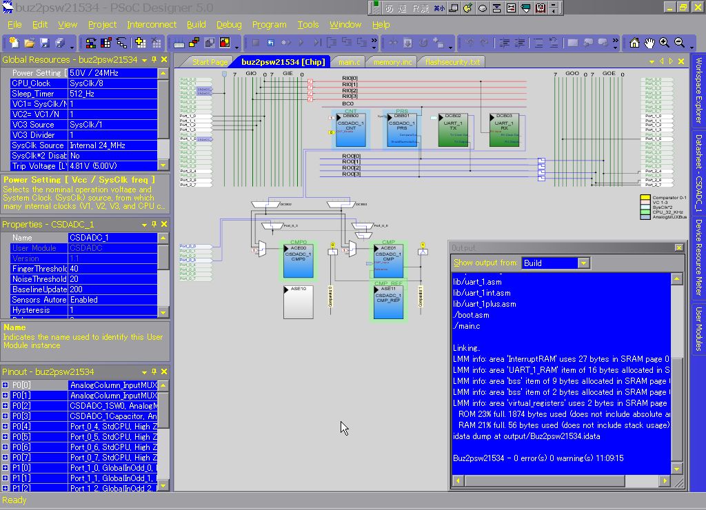706x510 pixels.
Task: Click the Home view icon
Action: tap(634, 43)
